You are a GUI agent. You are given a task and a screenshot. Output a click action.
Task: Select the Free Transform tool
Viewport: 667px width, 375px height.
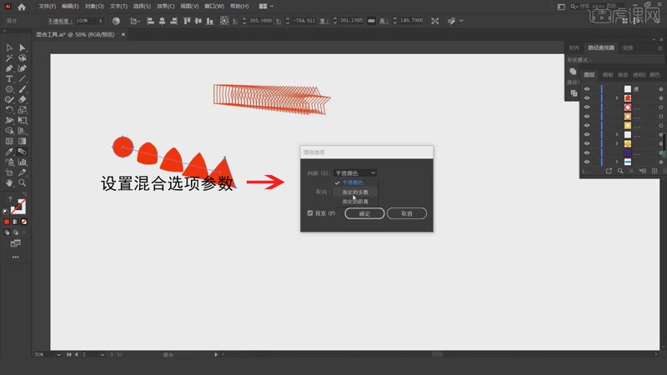[23, 120]
